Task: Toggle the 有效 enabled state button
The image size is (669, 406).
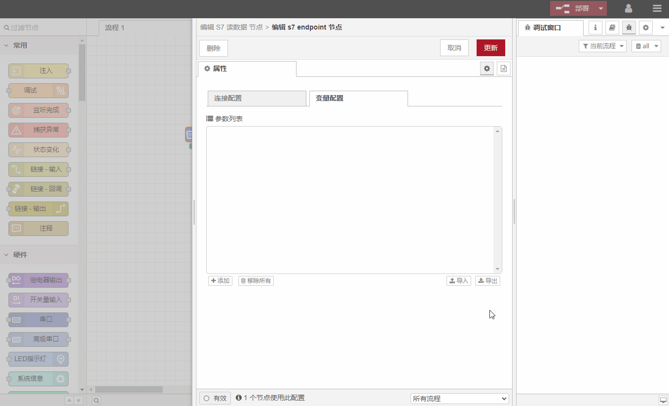Action: point(215,398)
